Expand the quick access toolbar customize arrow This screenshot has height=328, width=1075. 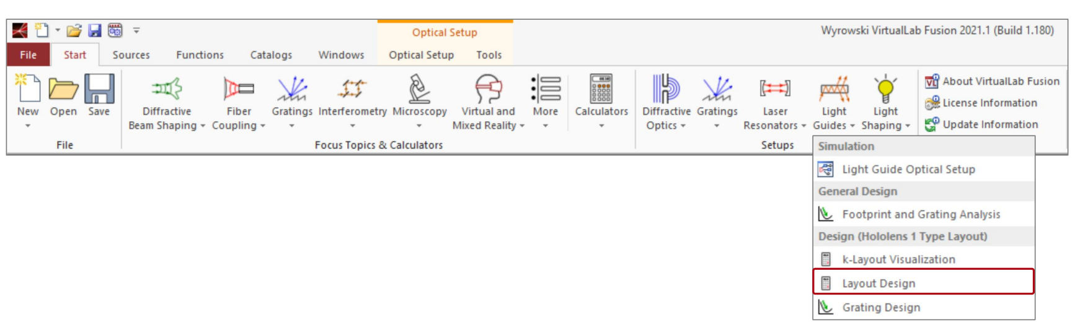tap(136, 30)
